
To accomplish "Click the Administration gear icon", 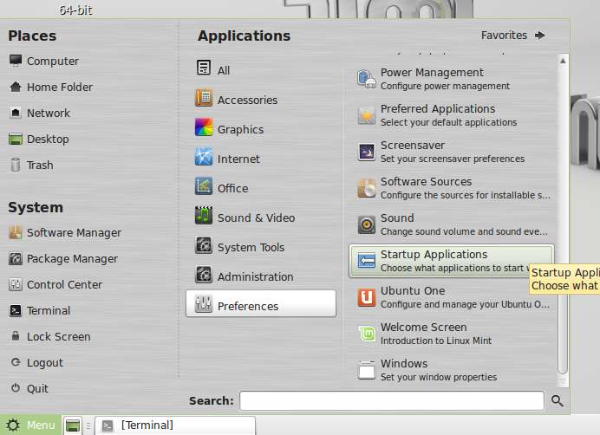I will click(204, 275).
